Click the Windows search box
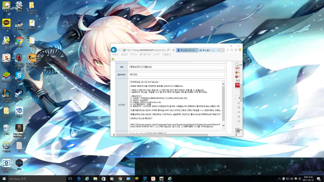 pyautogui.click(x=36, y=179)
